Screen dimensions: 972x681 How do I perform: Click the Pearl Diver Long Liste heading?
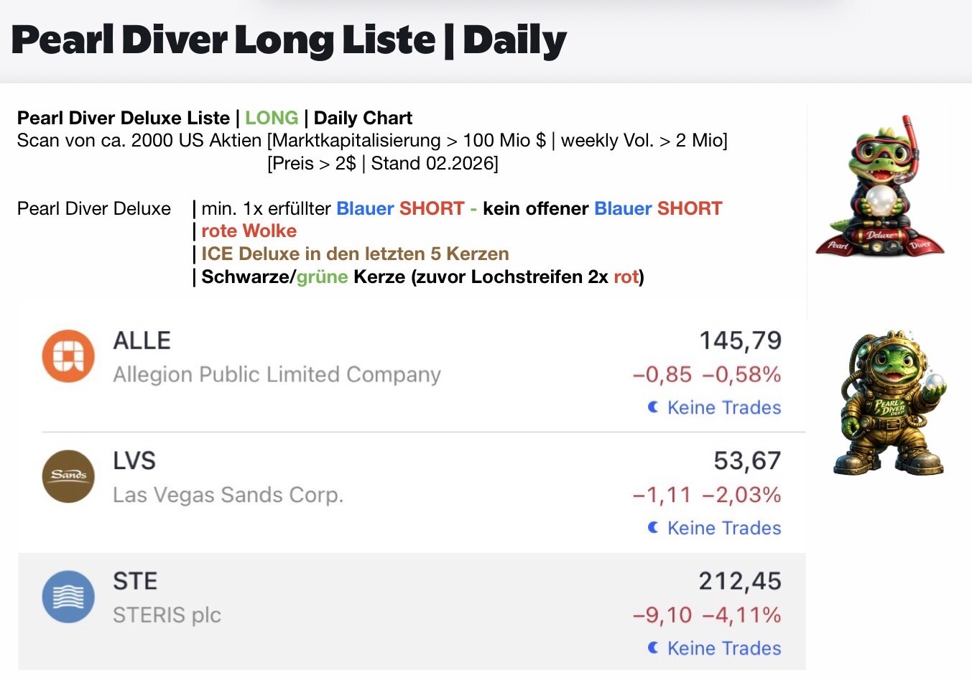coord(289,40)
